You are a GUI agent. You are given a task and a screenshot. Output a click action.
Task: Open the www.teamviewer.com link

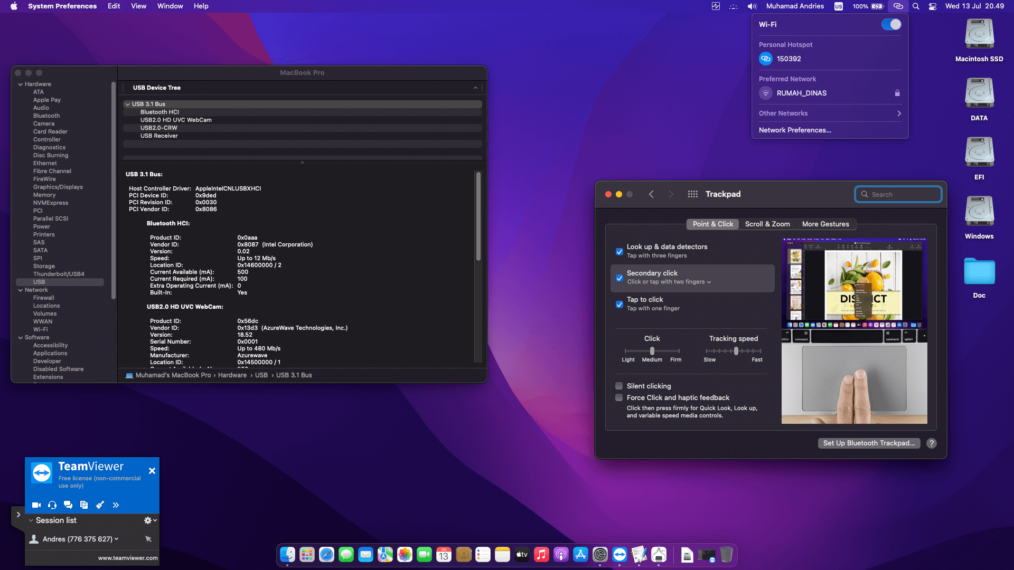pos(127,558)
